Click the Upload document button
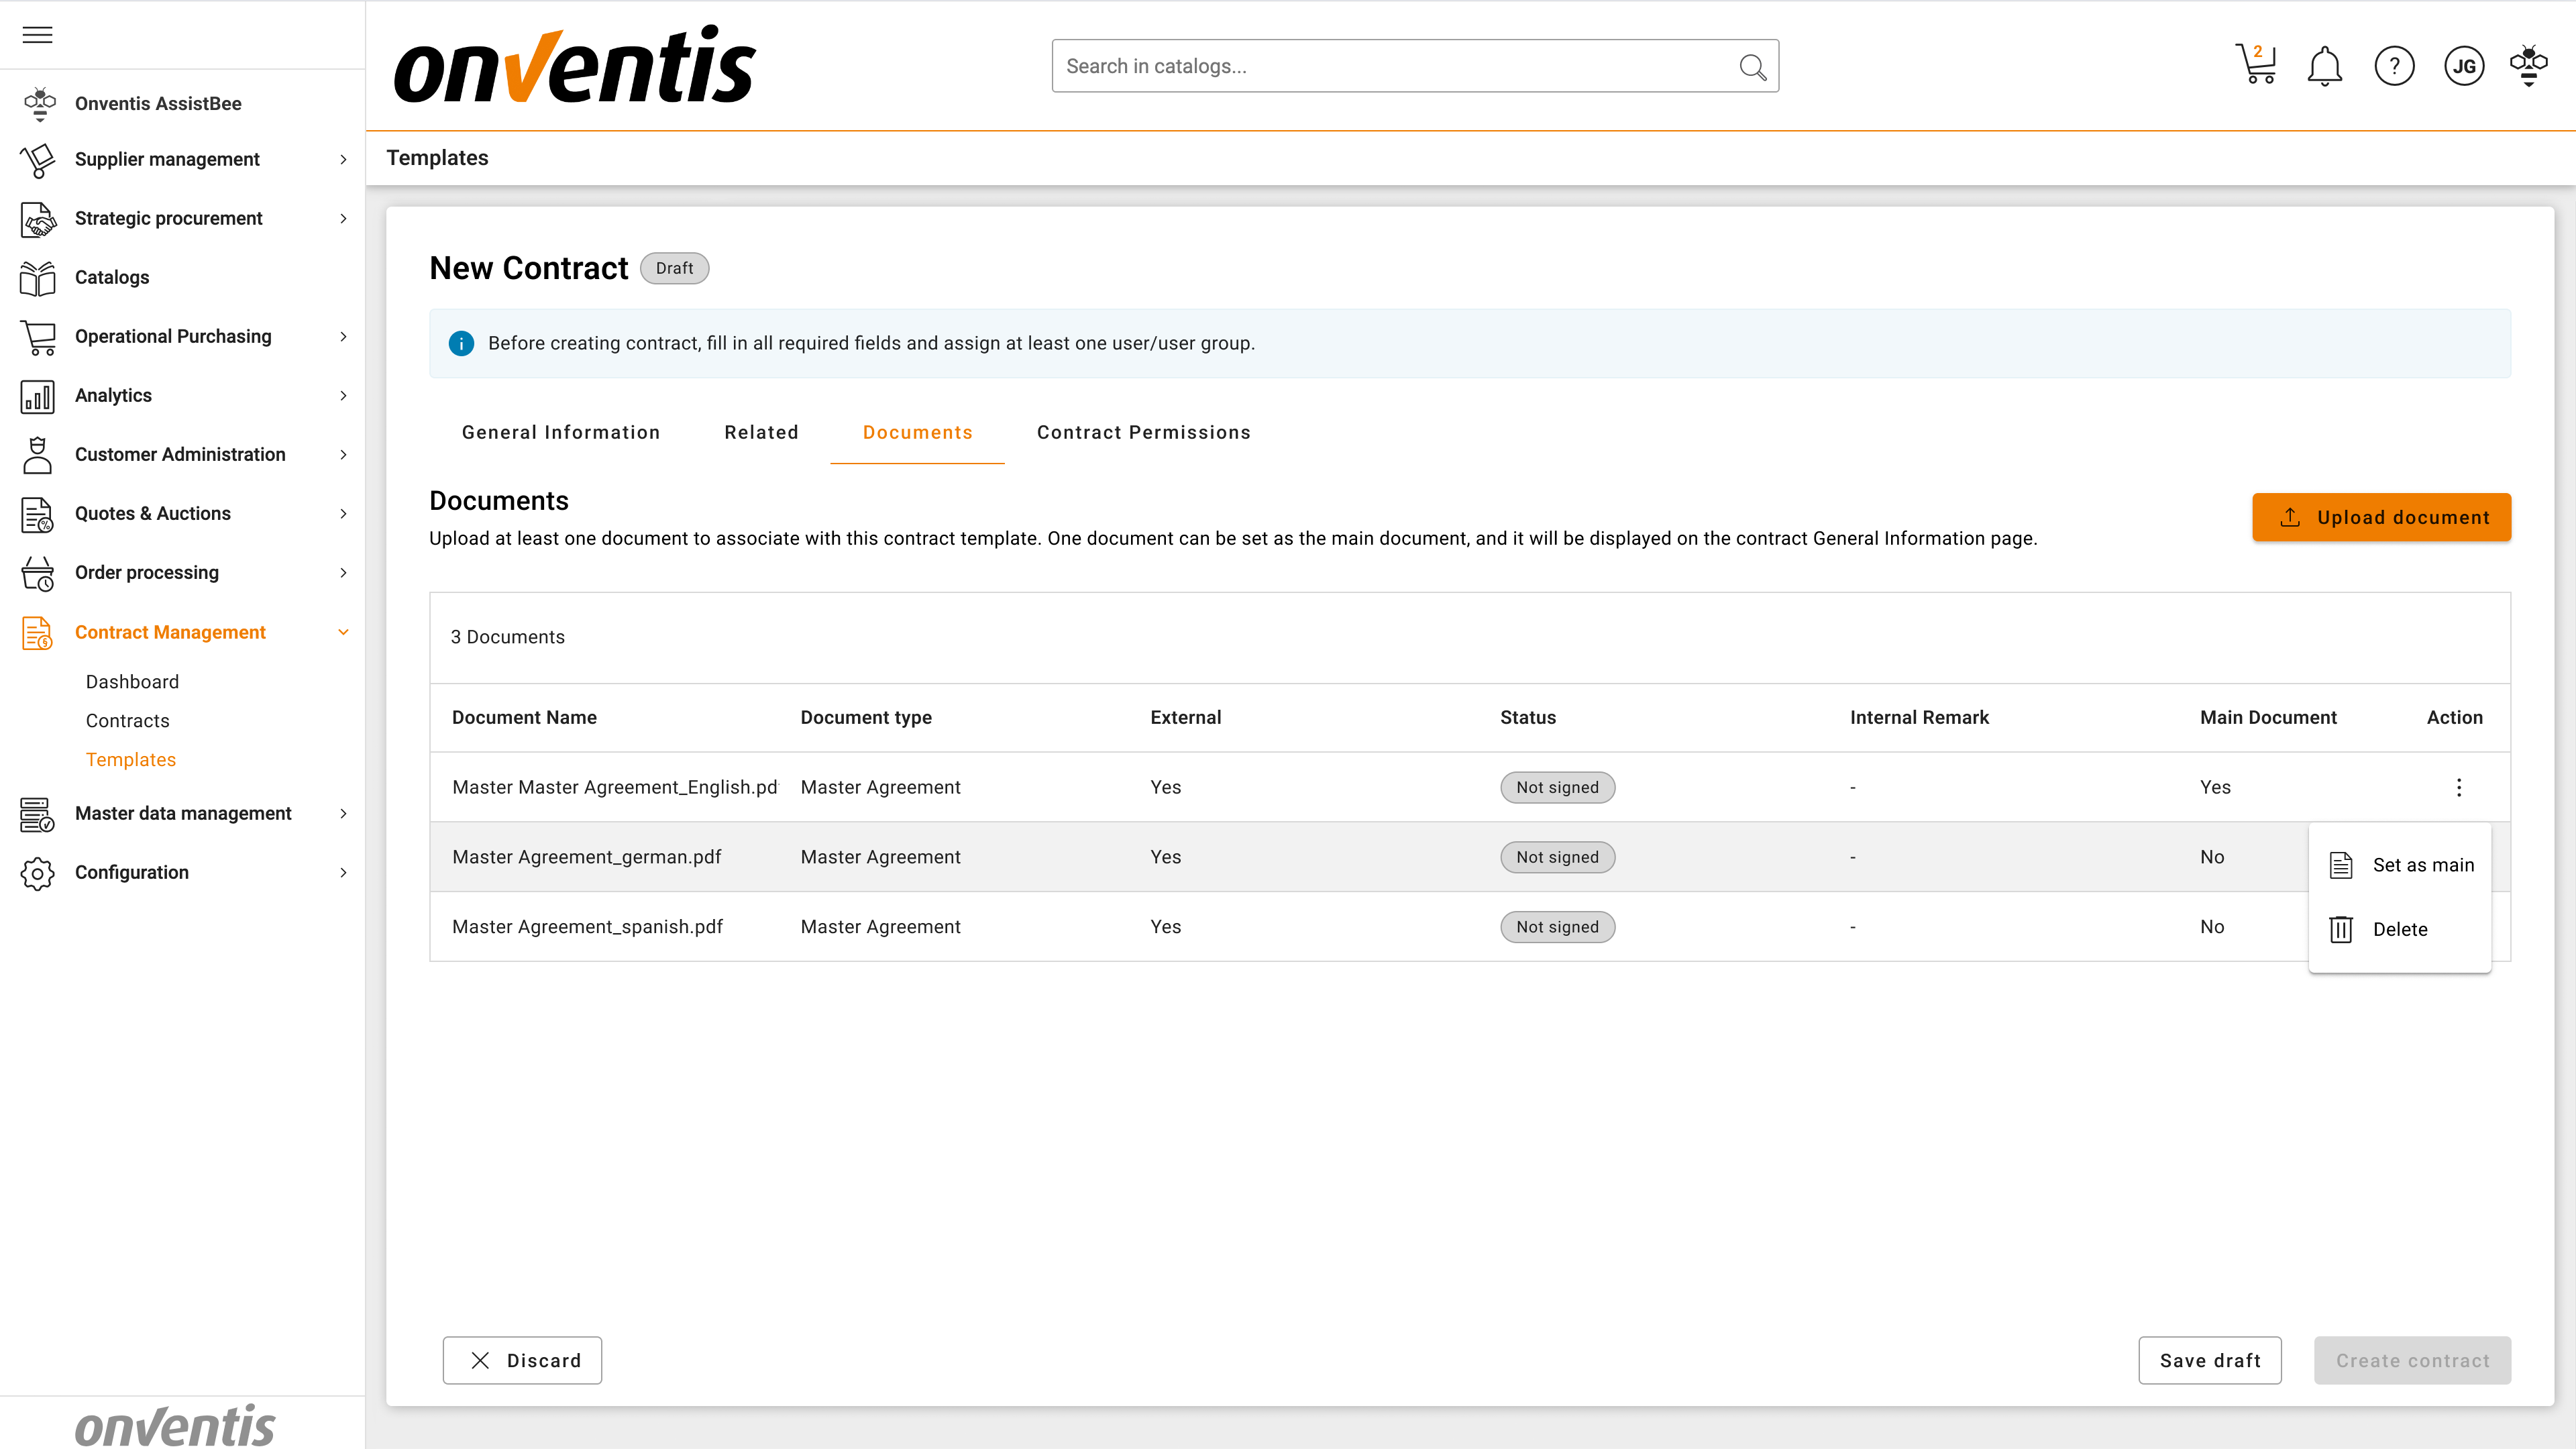Viewport: 2576px width, 1449px height. [2381, 517]
